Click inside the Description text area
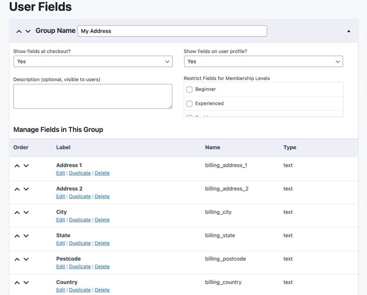Image resolution: width=367 pixels, height=295 pixels. click(93, 96)
